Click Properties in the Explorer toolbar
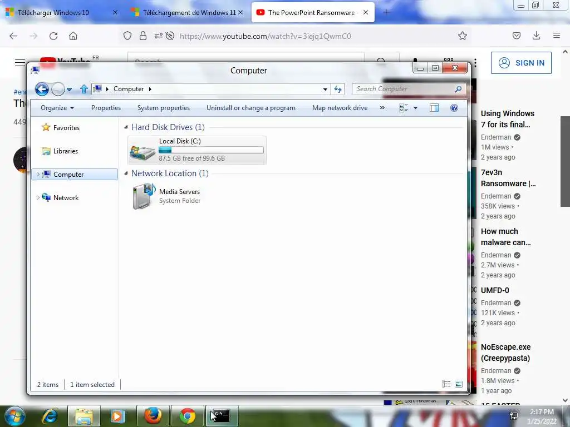This screenshot has height=427, width=570. [106, 108]
